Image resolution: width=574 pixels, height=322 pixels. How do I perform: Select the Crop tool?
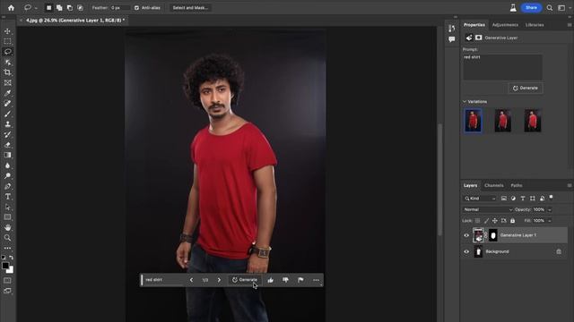7,72
